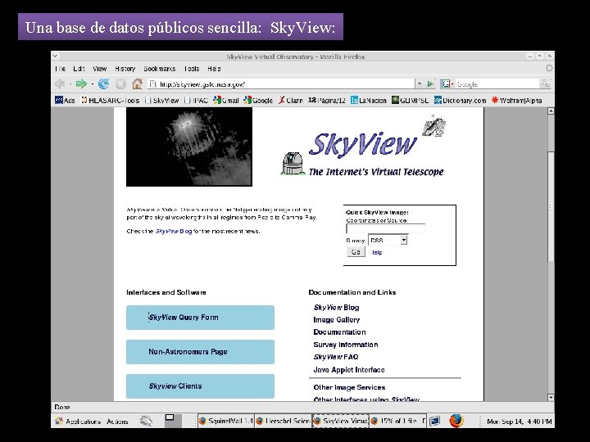Viewport: 590px width, 442px height.
Task: Open the SkyView FAQ link
Action: (336, 357)
